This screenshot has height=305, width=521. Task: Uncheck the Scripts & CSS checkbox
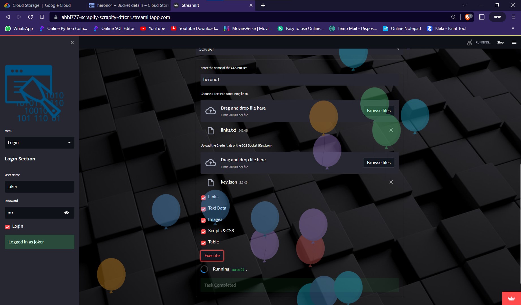pyautogui.click(x=203, y=232)
